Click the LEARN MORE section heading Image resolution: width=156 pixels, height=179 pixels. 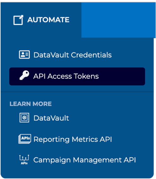(31, 104)
